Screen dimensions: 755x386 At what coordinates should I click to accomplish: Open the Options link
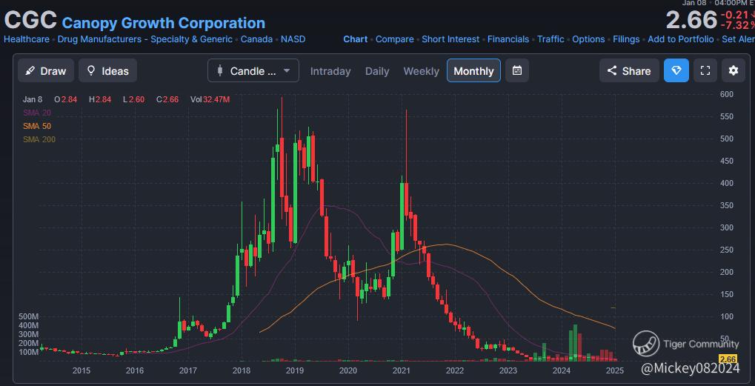(588, 39)
